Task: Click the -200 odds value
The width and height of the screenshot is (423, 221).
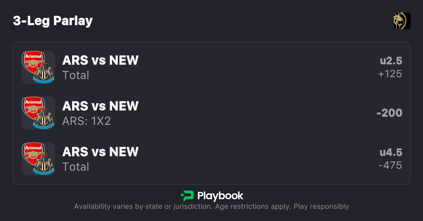Action: pos(389,113)
